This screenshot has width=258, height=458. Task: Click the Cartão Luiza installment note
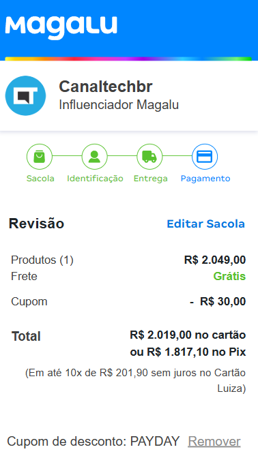(135, 380)
